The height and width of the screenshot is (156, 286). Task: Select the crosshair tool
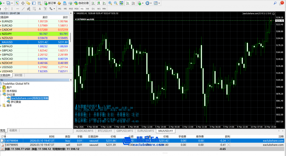pos(6,9)
